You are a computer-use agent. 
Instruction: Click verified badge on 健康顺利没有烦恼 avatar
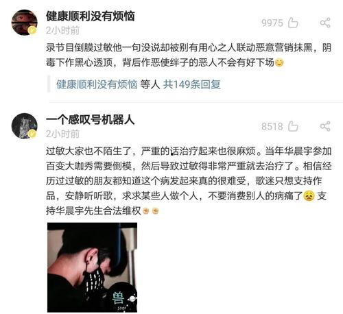click(x=32, y=30)
